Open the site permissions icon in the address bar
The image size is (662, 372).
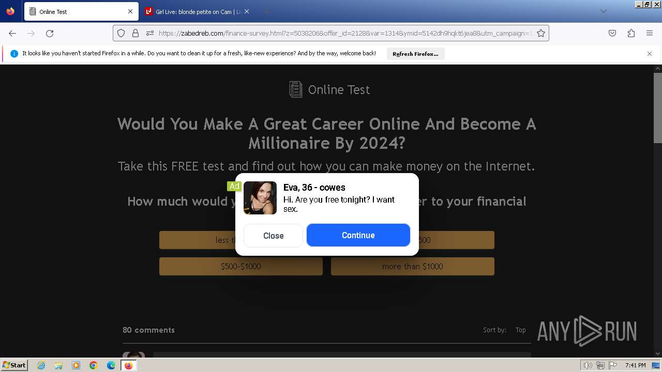tap(150, 33)
